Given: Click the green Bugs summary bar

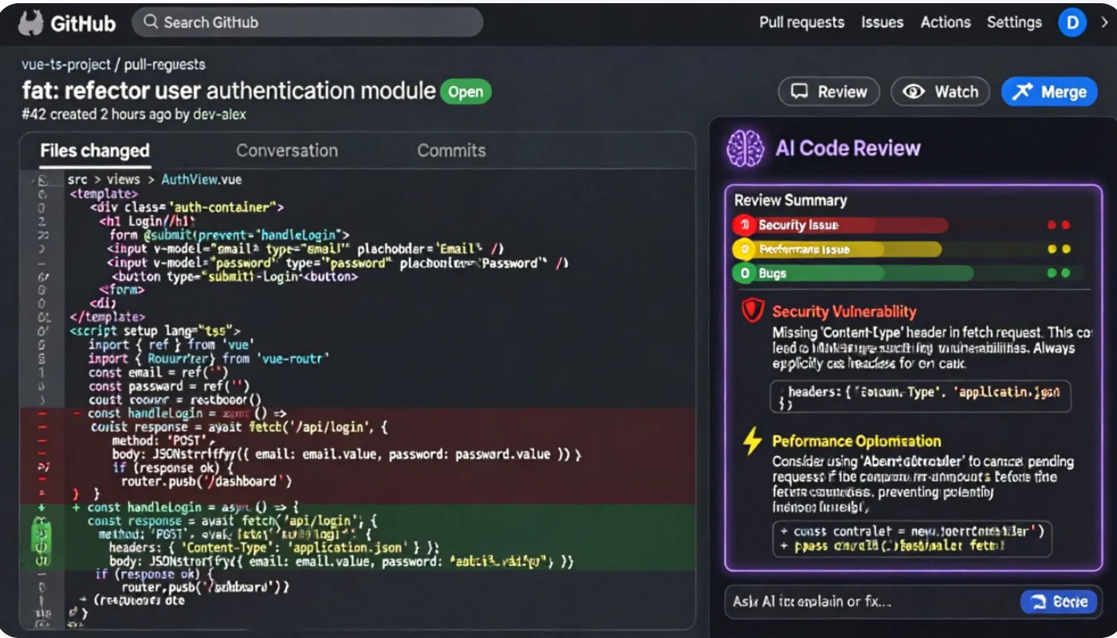Looking at the screenshot, I should [x=853, y=273].
